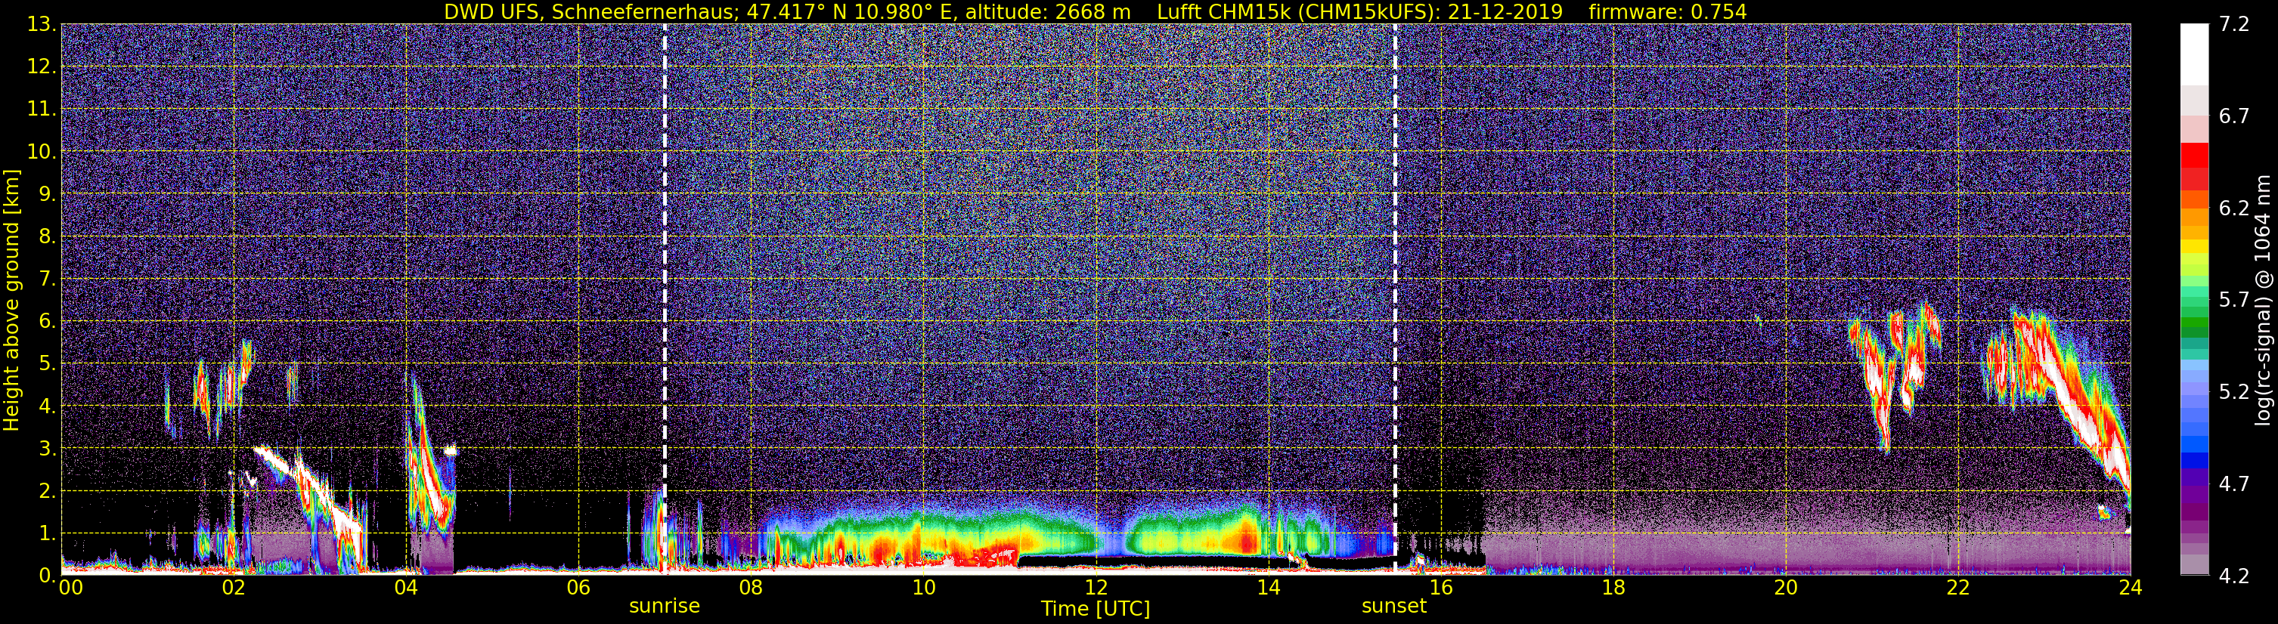Click the colorbar value 5.2
The width and height of the screenshot is (2278, 624).
(2234, 391)
